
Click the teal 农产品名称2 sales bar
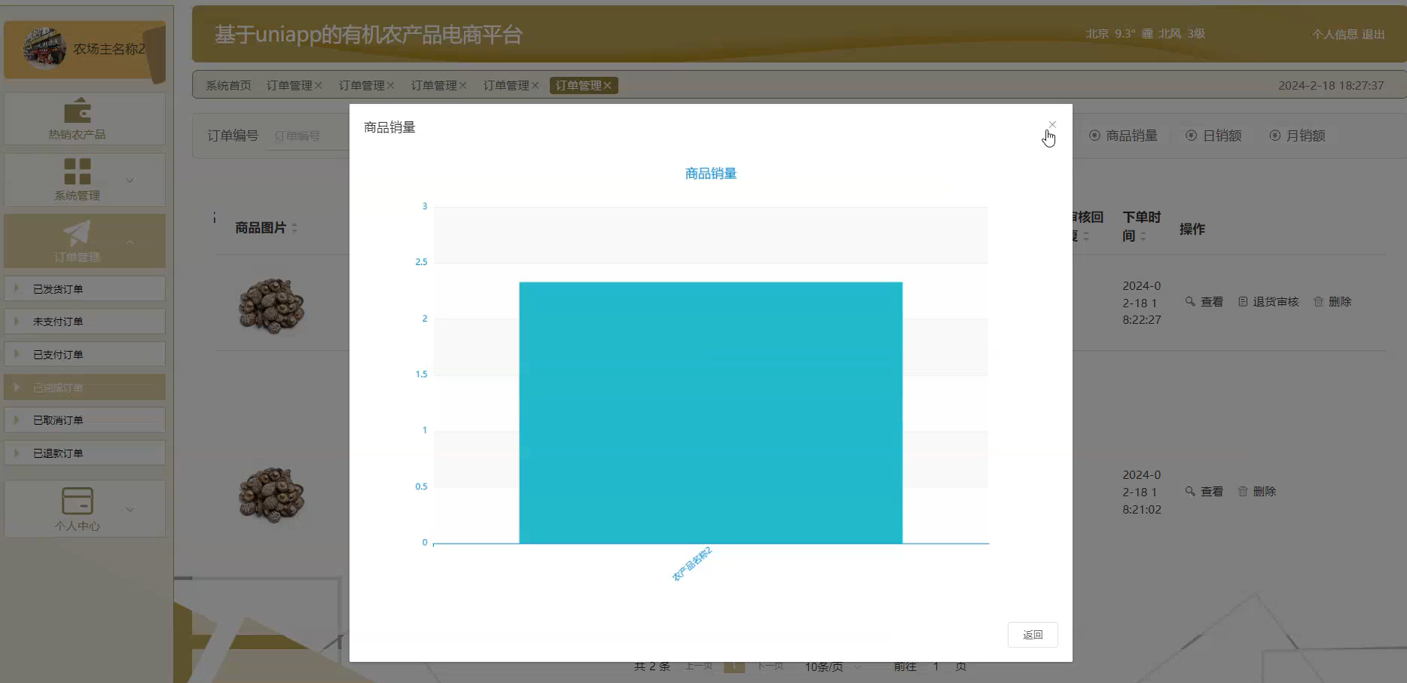(711, 413)
